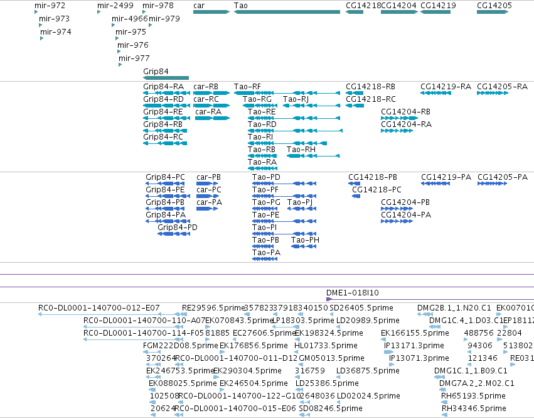Click the mir-976 gene label
Screen dimensions: 534x418
click(133, 45)
